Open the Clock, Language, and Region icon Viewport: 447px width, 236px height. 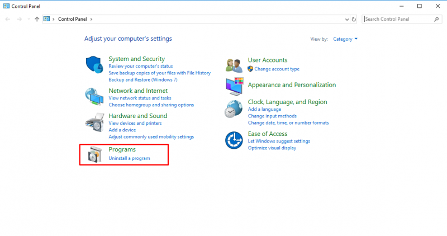(234, 109)
